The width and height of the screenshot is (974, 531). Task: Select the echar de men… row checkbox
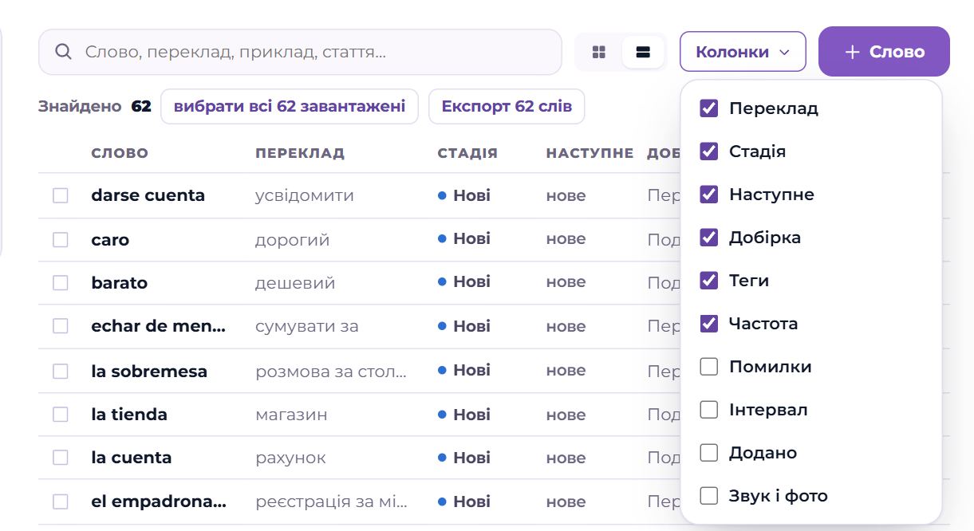pos(61,326)
